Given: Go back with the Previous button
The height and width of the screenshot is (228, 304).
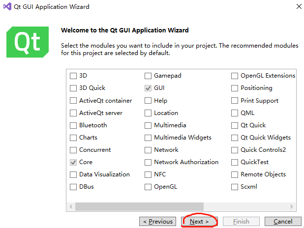Looking at the screenshot, I should (157, 222).
